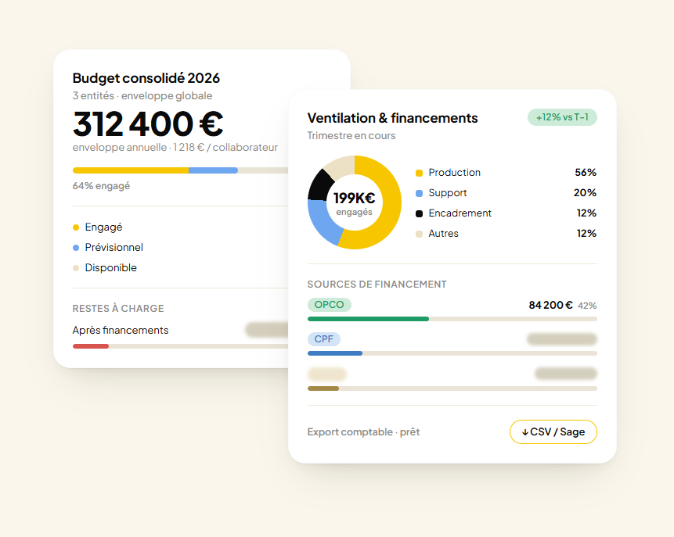Click the blurred CPF amount
The width and height of the screenshot is (674, 537).
coord(562,339)
